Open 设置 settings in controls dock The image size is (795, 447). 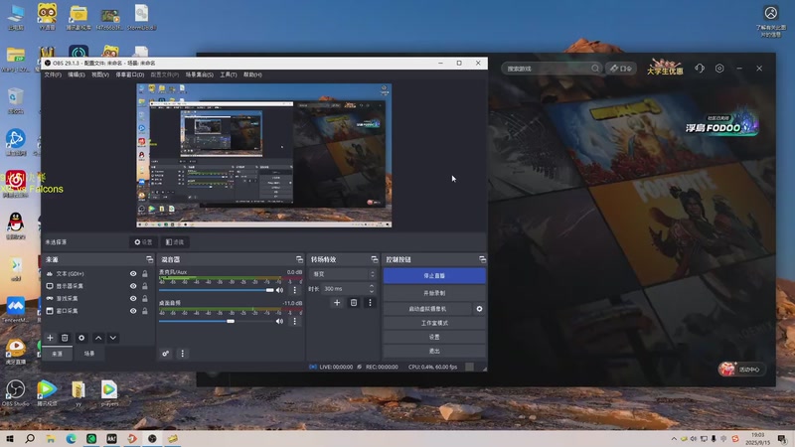click(434, 337)
